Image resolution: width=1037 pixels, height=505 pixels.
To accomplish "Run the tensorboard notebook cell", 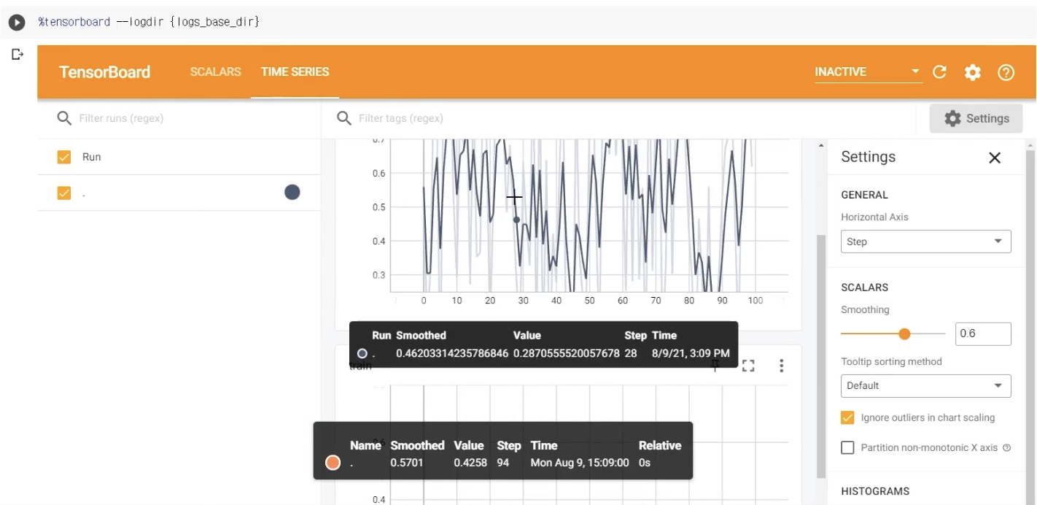I will [16, 22].
